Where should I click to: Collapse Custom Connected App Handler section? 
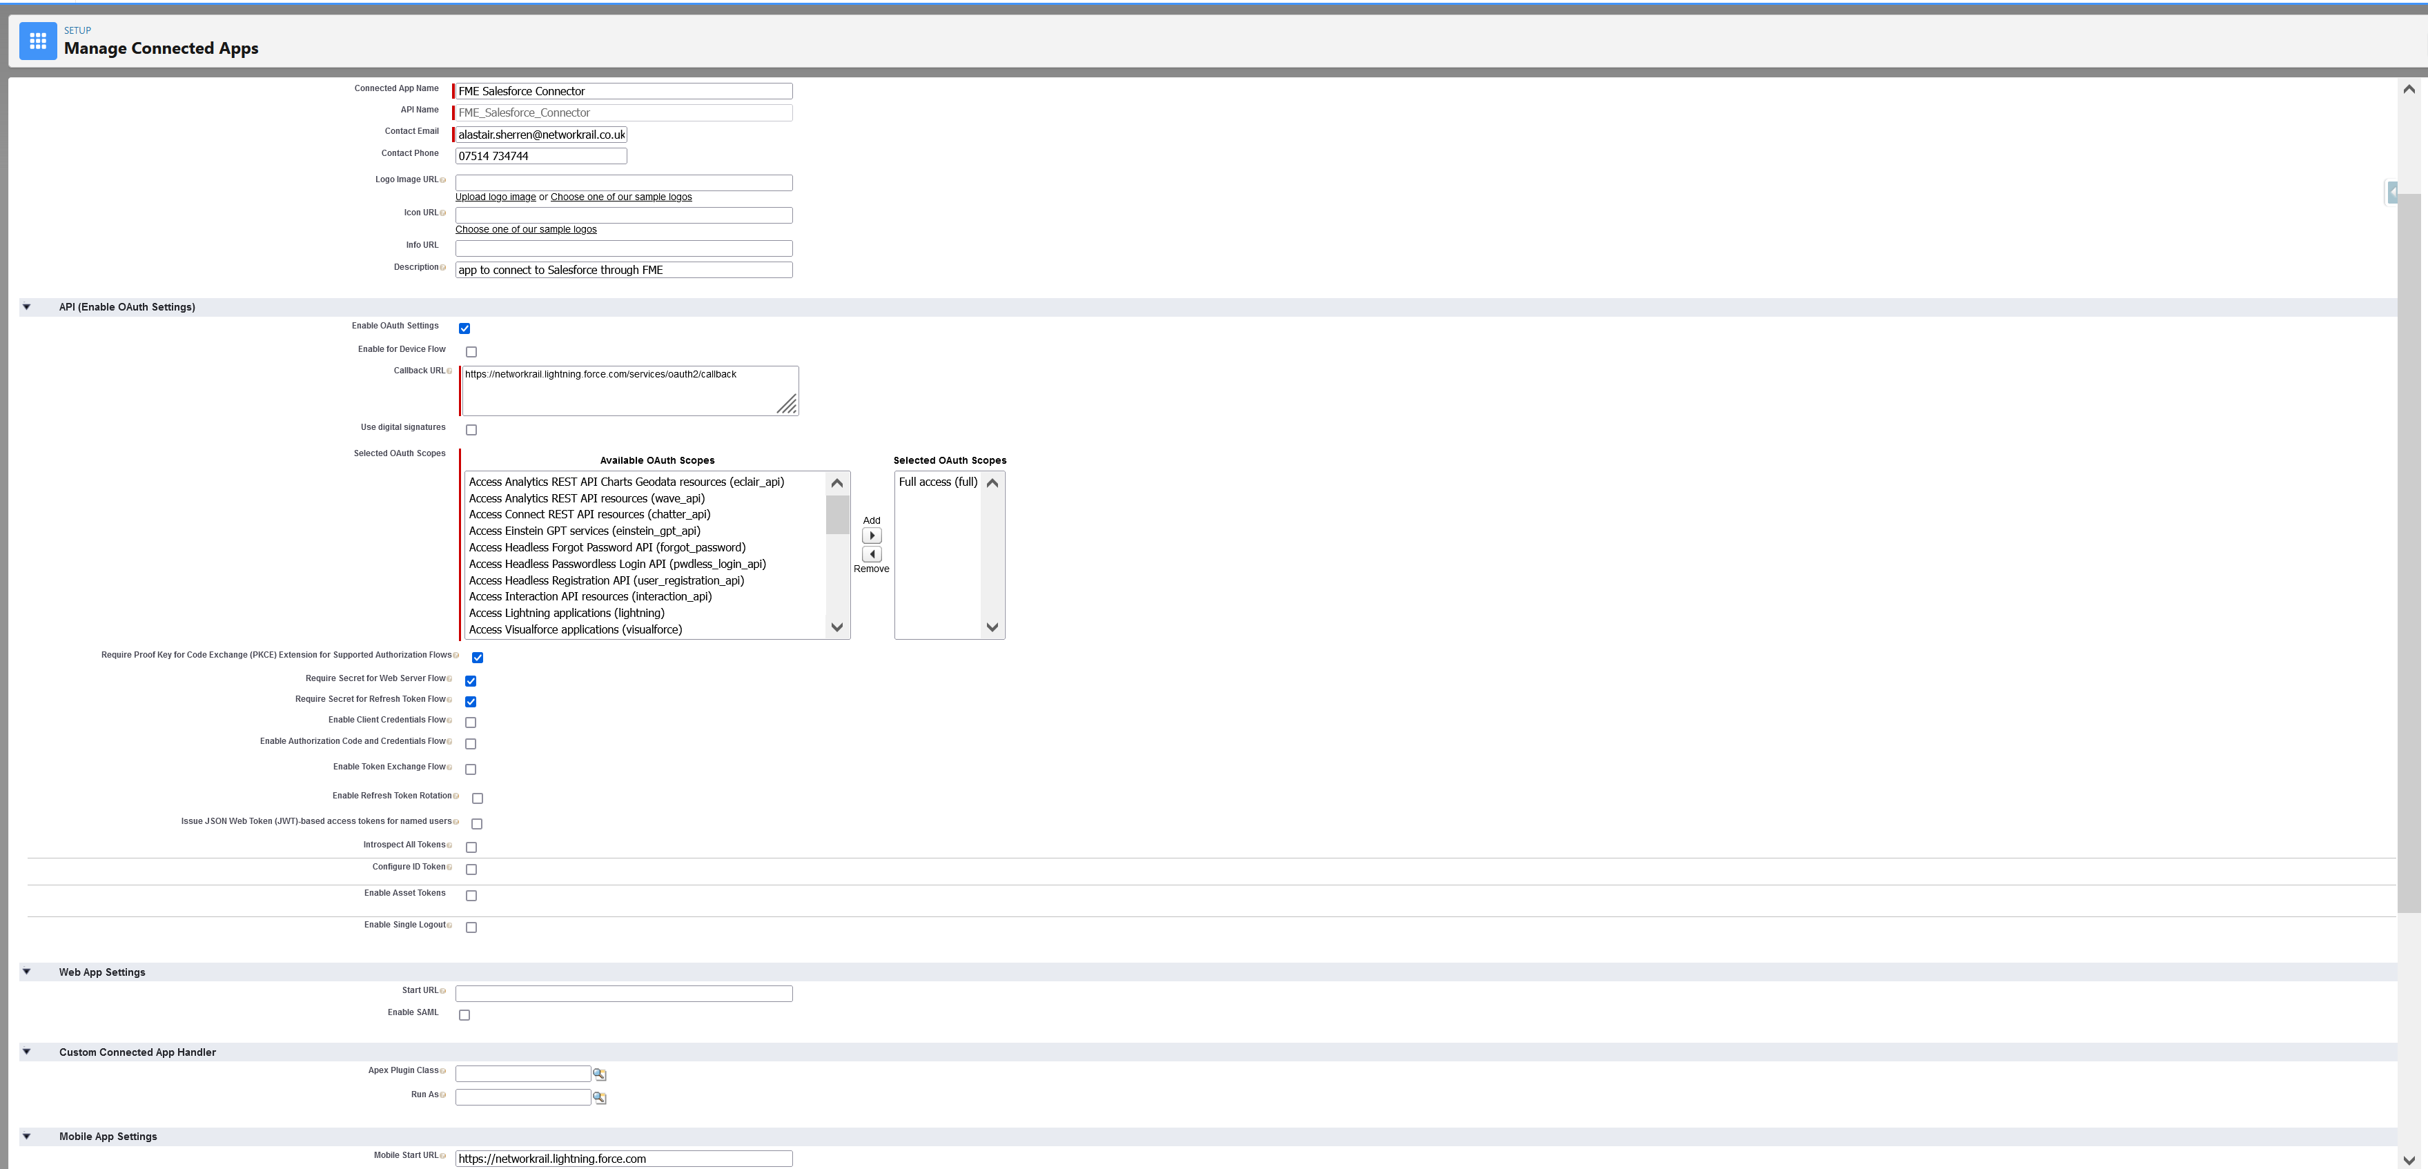coord(26,1052)
